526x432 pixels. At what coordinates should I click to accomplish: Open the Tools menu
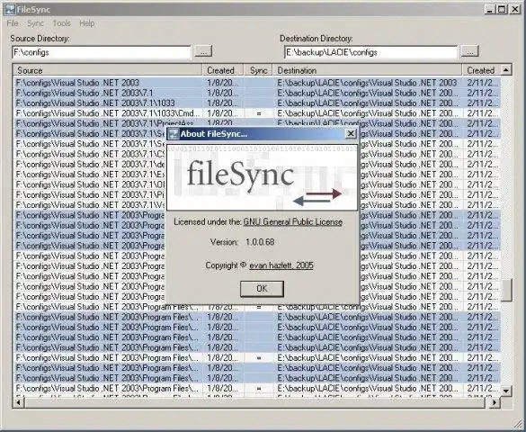coord(61,23)
